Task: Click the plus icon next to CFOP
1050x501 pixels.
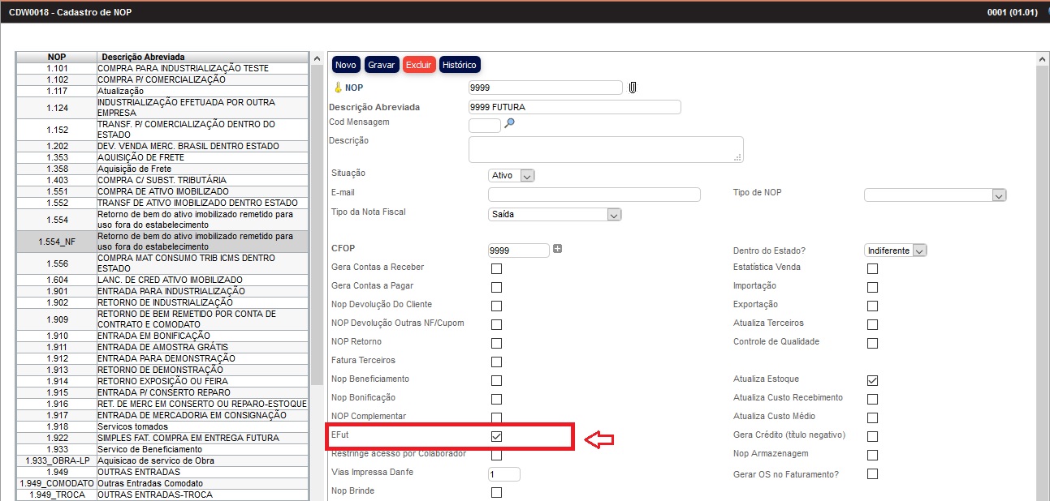Action: coord(557,249)
